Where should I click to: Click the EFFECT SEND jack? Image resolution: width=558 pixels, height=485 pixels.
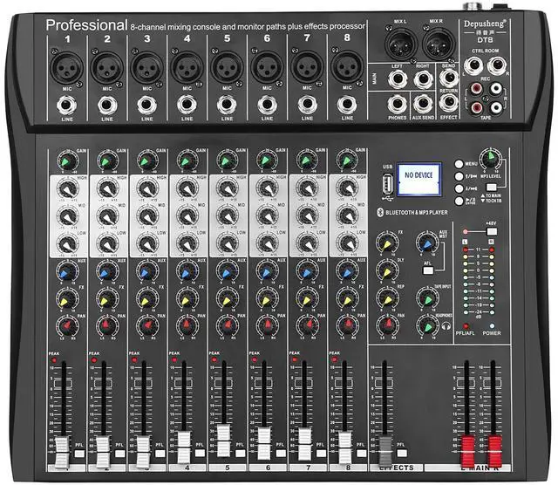tap(449, 78)
